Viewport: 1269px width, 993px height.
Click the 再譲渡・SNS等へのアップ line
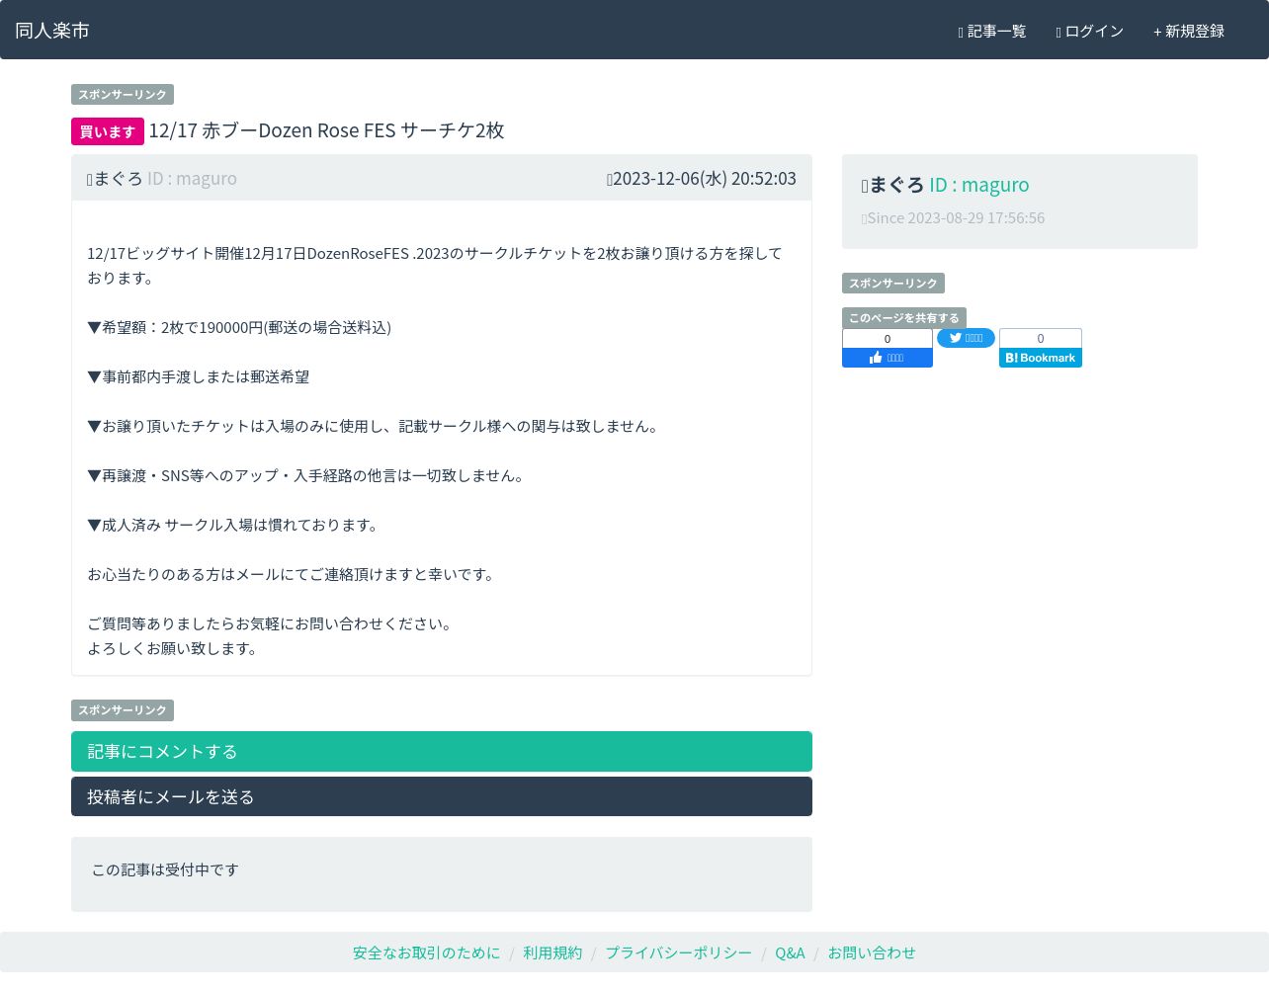pos(307,475)
